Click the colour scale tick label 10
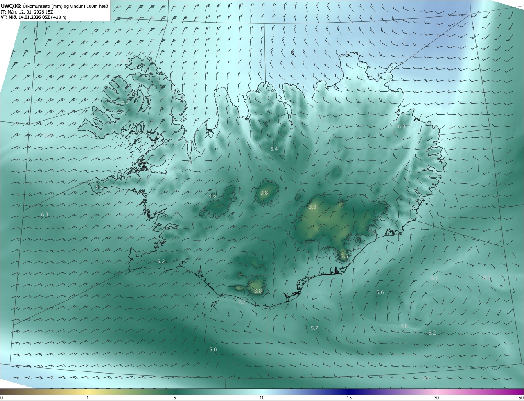524x401 pixels. (262, 398)
